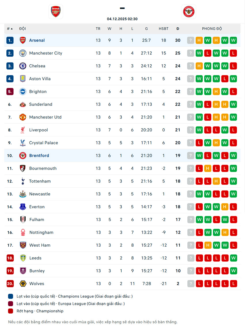Screen dimensions: 245x332
Task: Click the Chelsea club logo
Action: [x=23, y=66]
